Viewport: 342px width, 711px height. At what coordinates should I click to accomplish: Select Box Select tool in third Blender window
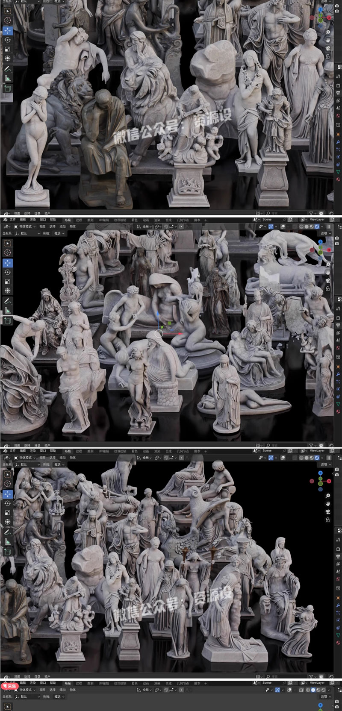click(7, 474)
